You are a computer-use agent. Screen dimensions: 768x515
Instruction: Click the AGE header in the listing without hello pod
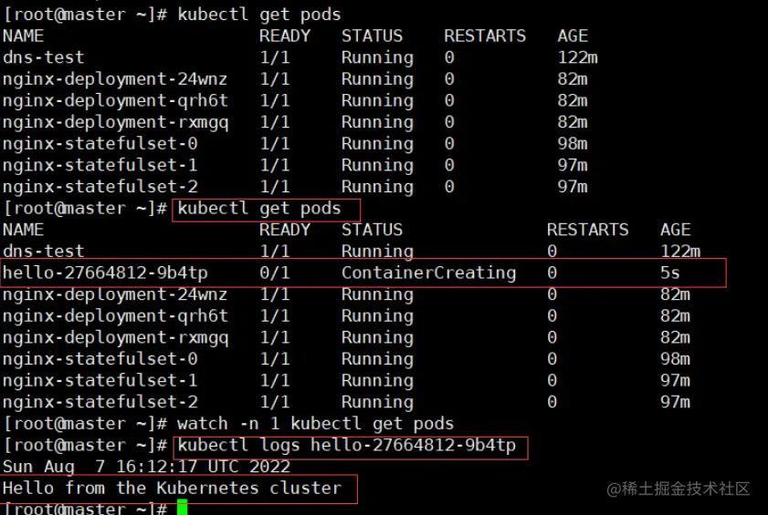573,36
